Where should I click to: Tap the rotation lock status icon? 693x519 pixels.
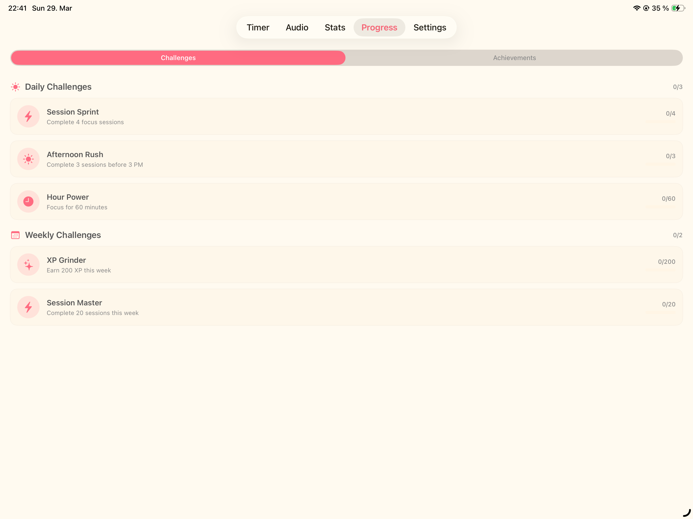point(646,8)
